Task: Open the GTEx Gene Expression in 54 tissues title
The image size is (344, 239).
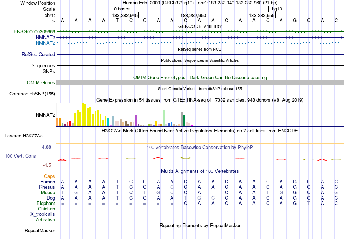Action: tap(200, 100)
